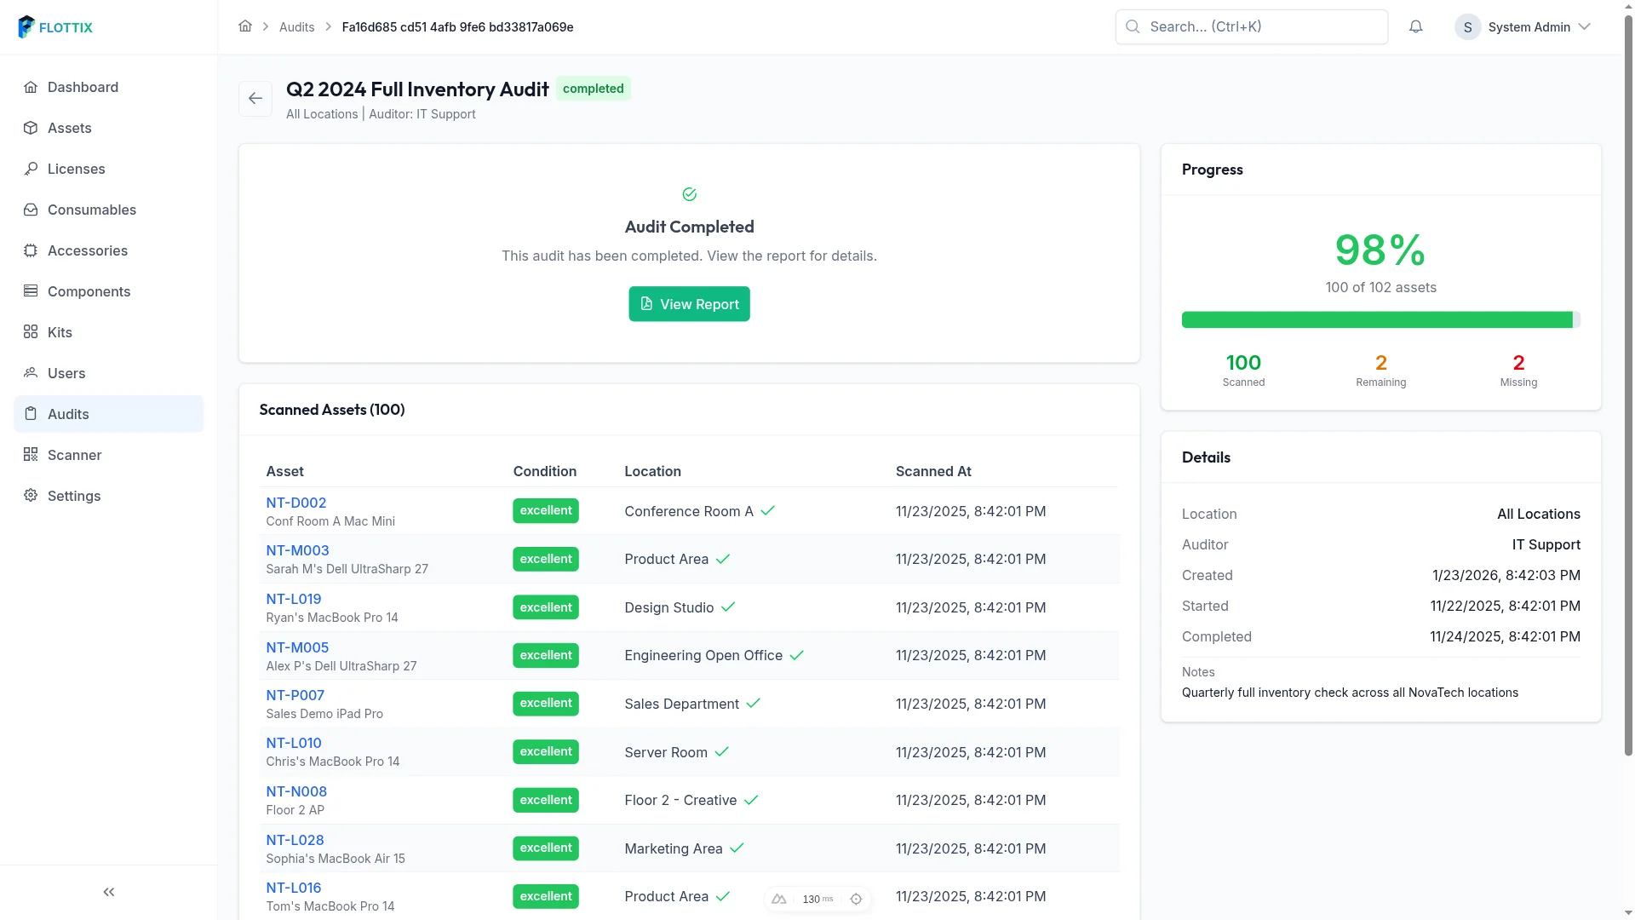The image size is (1635, 920).
Task: Click the green check next to Conference Room A
Action: tap(767, 511)
